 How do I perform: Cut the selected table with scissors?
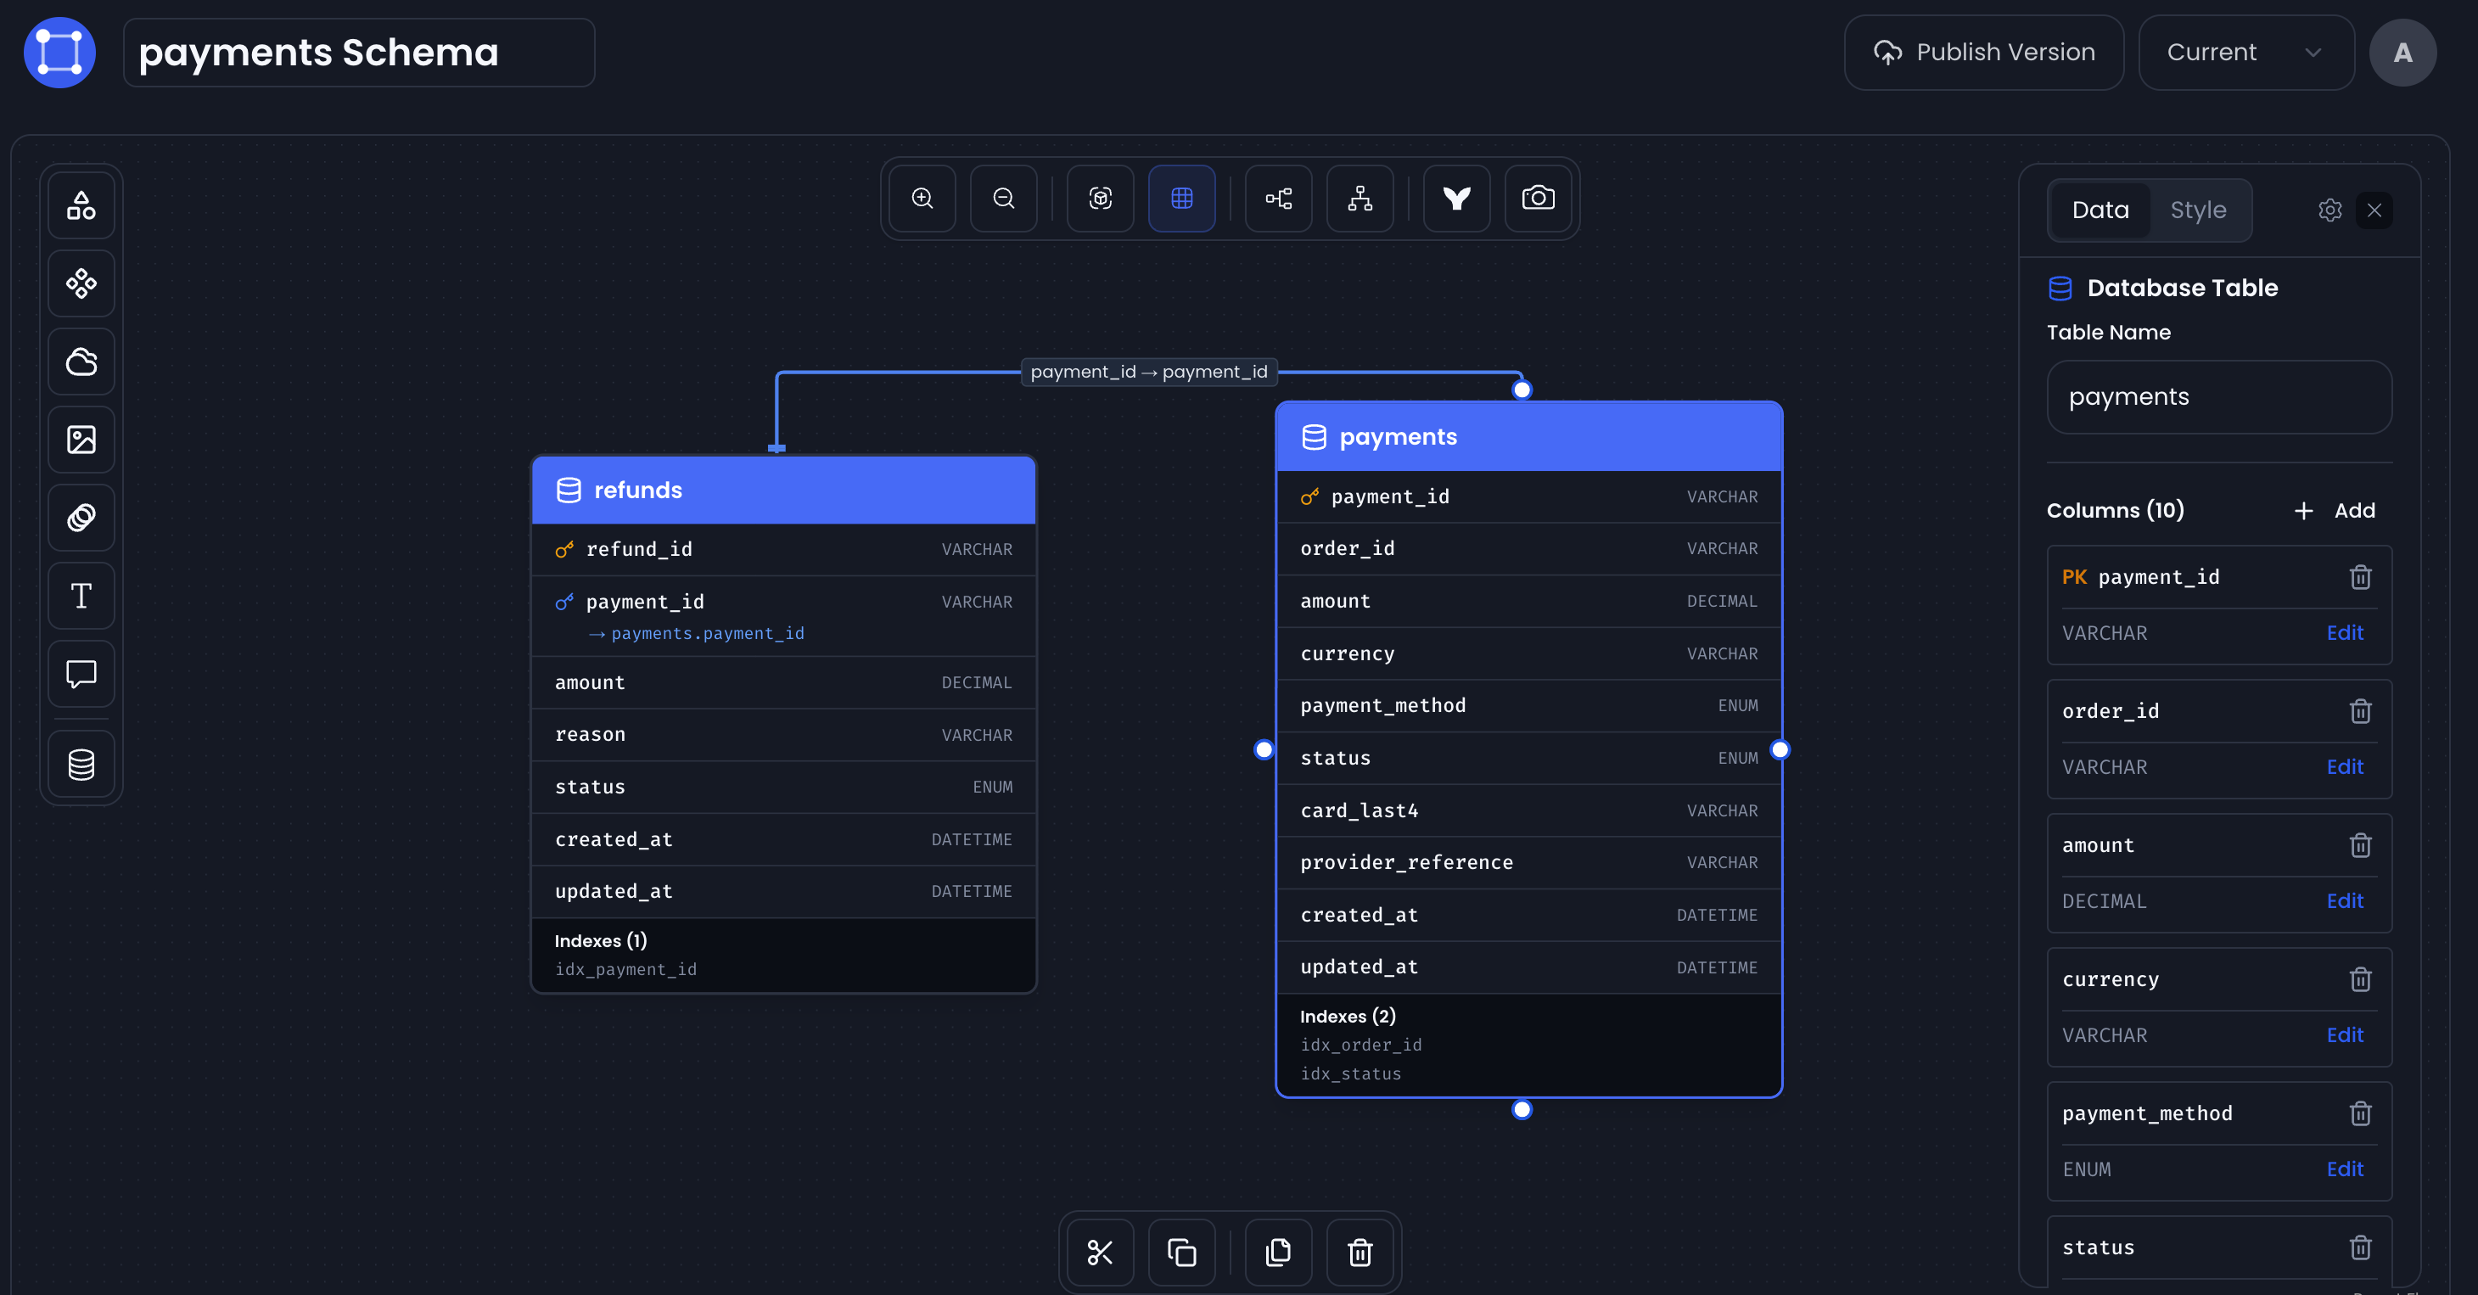1101,1252
